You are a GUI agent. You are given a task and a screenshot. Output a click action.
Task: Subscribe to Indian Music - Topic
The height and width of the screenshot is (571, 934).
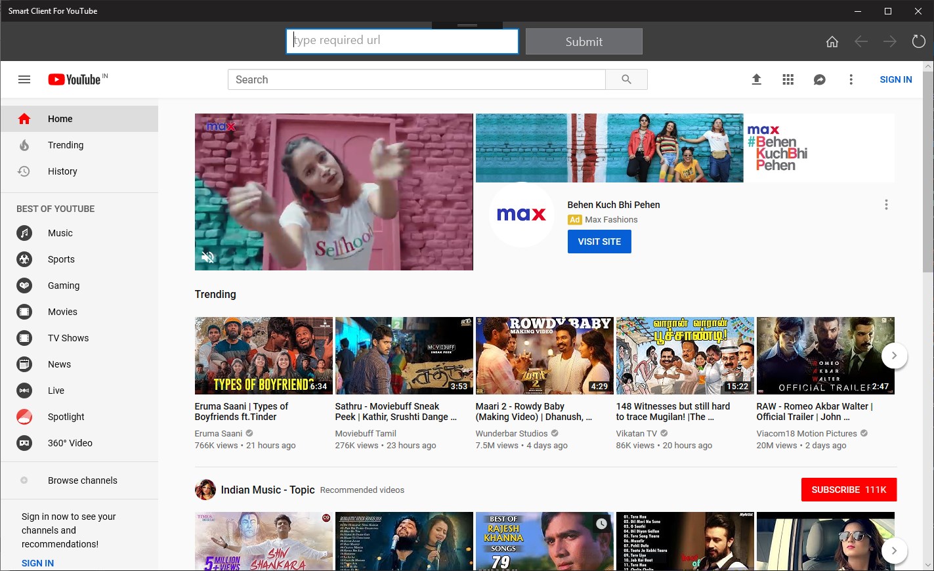point(849,490)
